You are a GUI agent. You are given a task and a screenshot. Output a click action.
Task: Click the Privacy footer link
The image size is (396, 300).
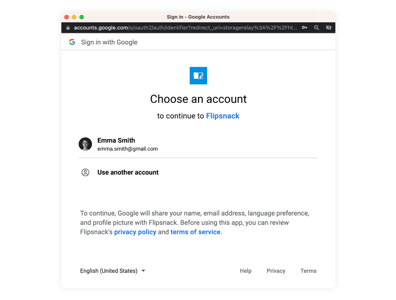pos(276,271)
